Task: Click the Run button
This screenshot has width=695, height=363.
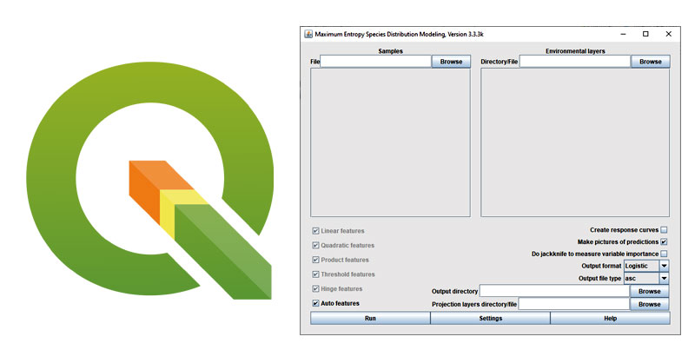Action: (x=370, y=318)
